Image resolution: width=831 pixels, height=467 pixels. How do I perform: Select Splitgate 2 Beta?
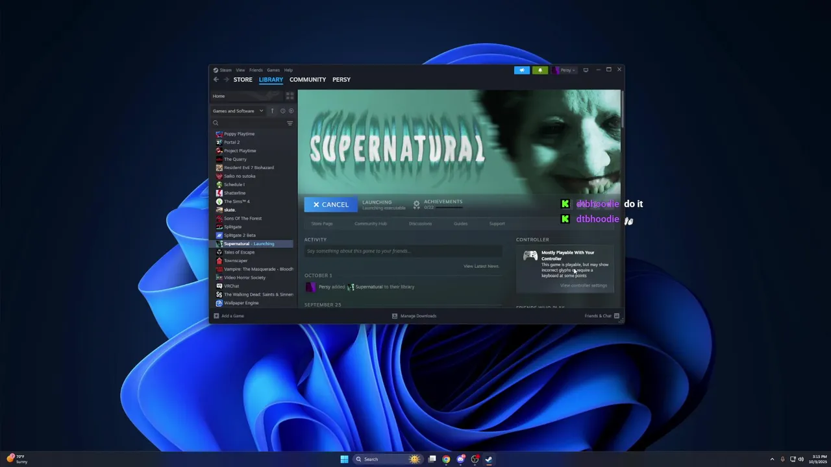(x=240, y=235)
